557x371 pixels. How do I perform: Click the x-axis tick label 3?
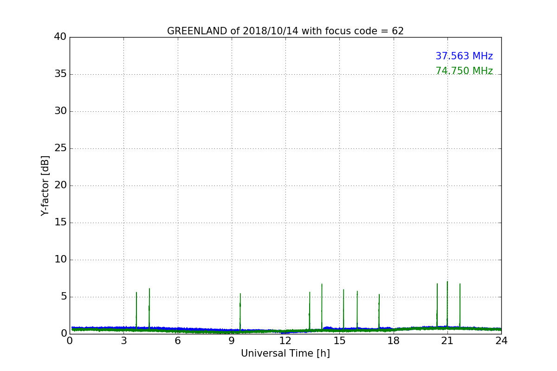(x=123, y=341)
